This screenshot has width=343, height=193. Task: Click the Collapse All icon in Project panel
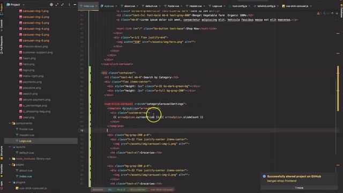(x=63, y=4)
